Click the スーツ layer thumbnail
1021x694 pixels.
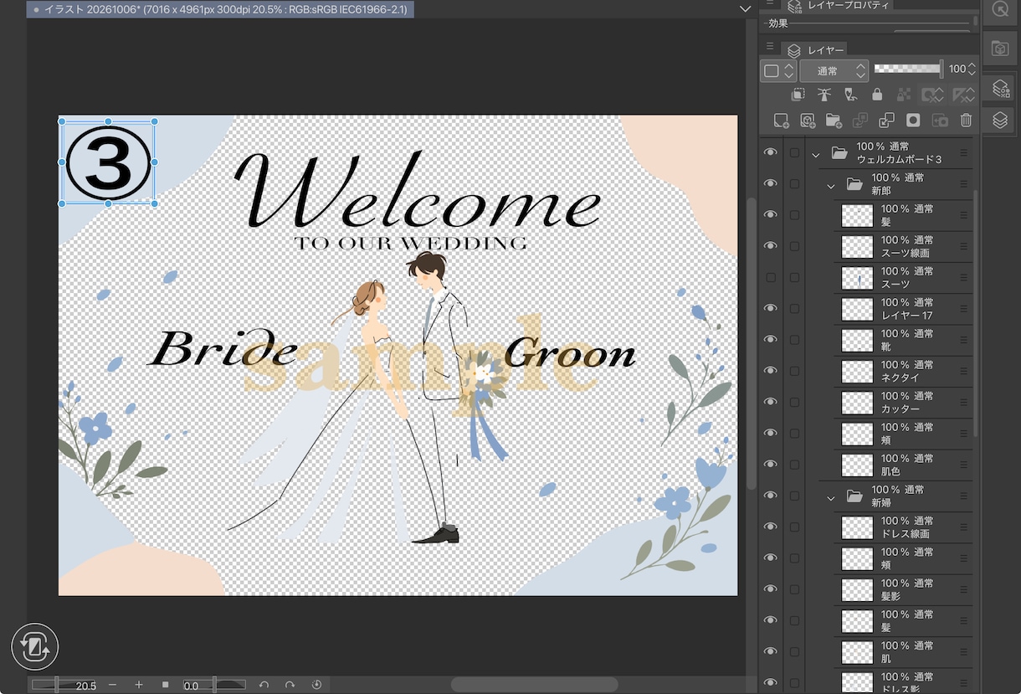(x=857, y=278)
